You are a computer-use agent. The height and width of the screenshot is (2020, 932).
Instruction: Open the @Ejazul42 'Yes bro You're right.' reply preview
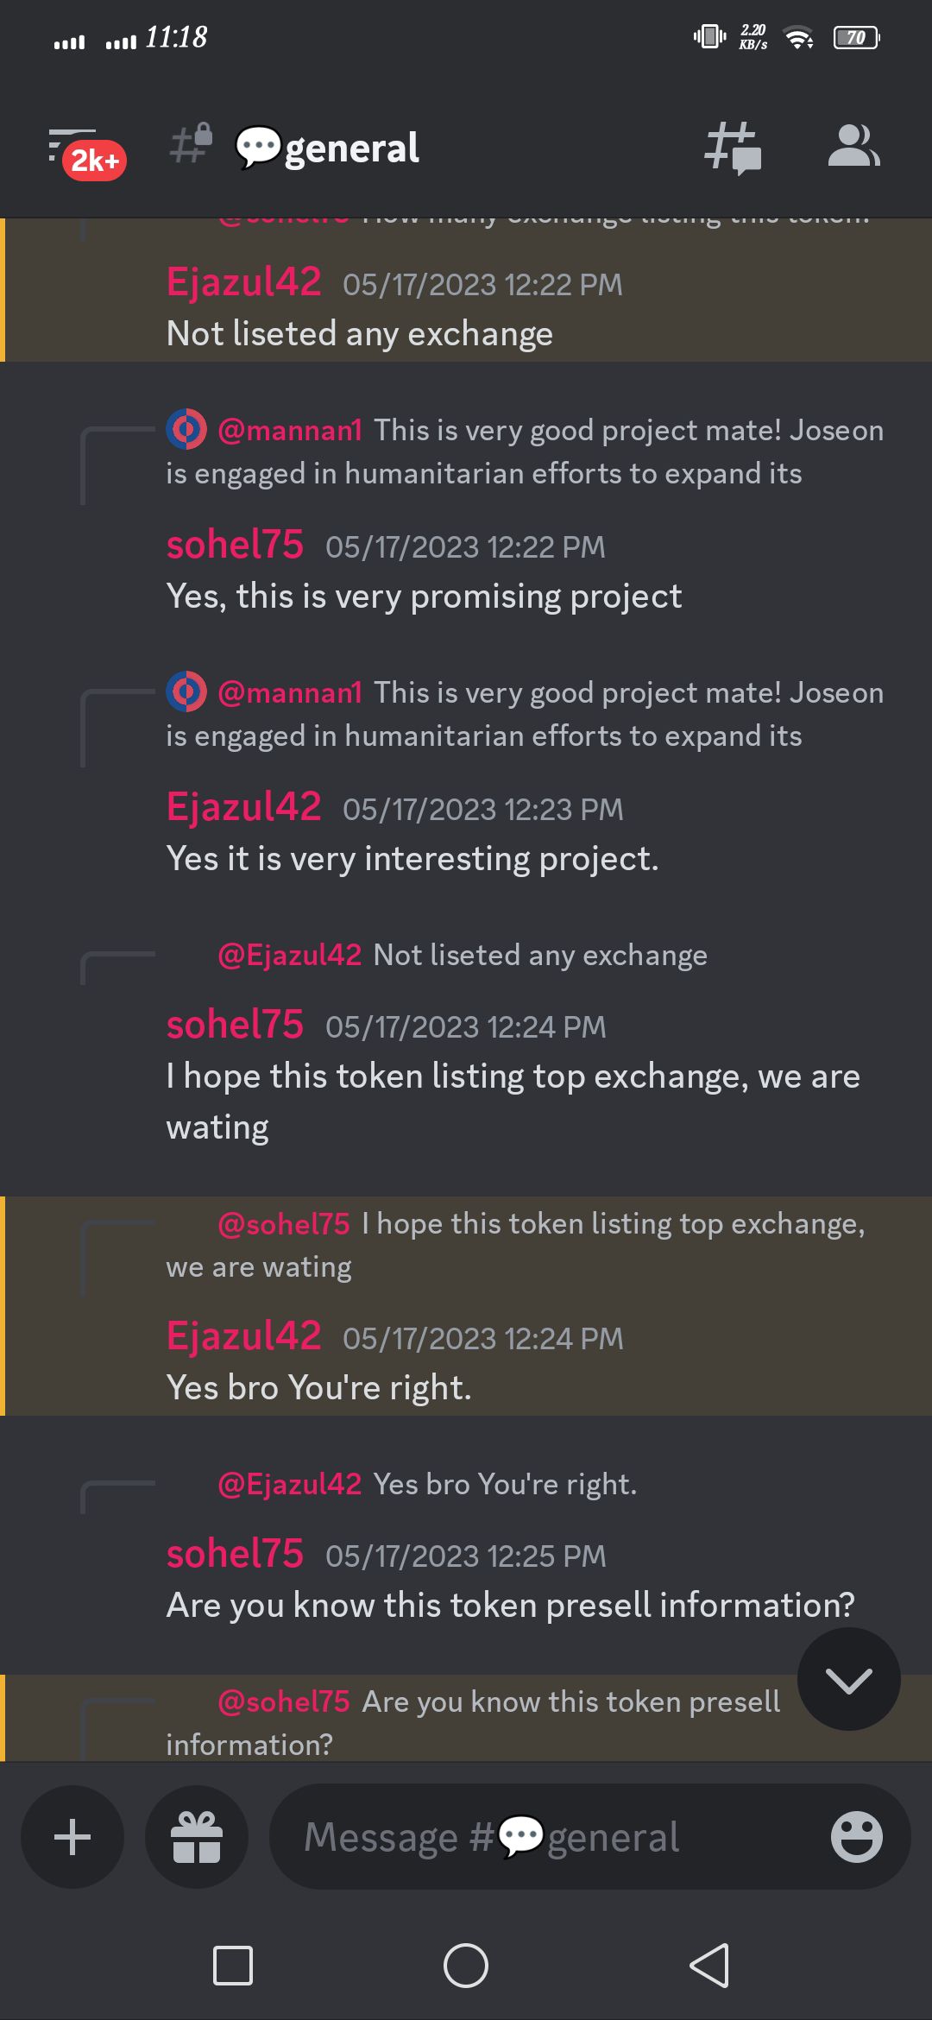(x=427, y=1484)
